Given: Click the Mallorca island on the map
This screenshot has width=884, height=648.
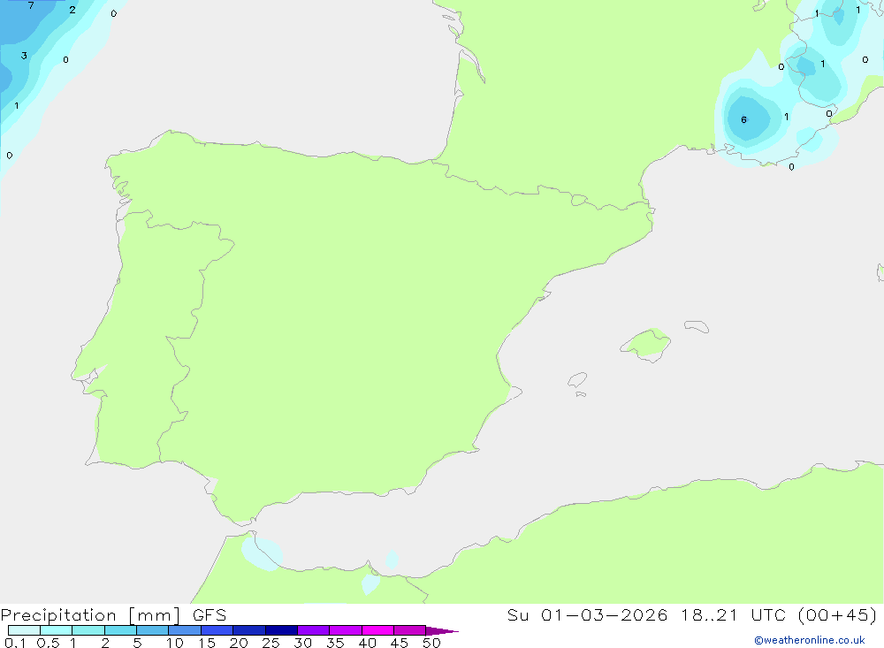Looking at the screenshot, I should [x=646, y=344].
